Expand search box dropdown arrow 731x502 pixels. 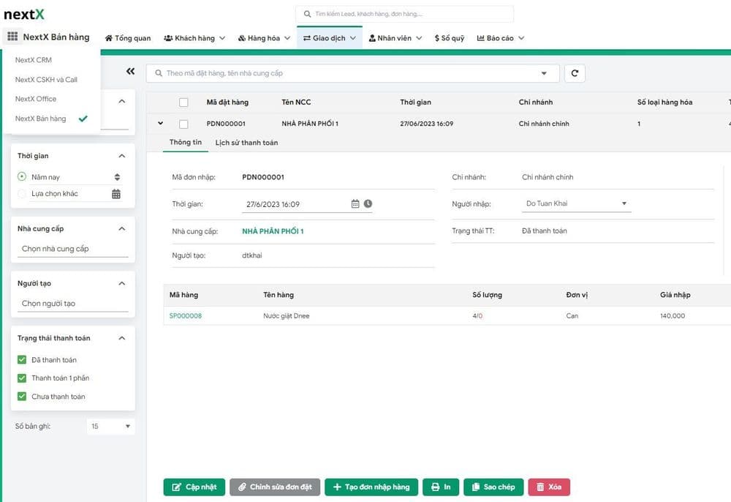tap(544, 73)
